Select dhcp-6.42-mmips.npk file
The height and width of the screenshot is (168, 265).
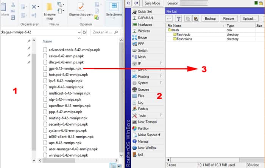coord(63,62)
